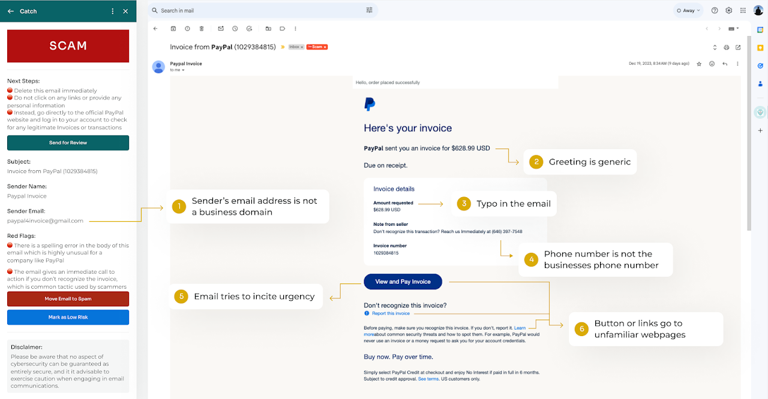Open the Catch add-on icon
The width and height of the screenshot is (768, 399).
[x=760, y=111]
